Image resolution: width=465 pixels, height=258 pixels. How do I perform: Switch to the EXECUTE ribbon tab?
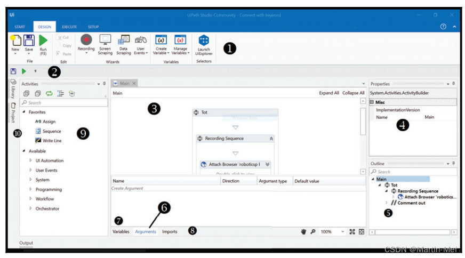69,27
